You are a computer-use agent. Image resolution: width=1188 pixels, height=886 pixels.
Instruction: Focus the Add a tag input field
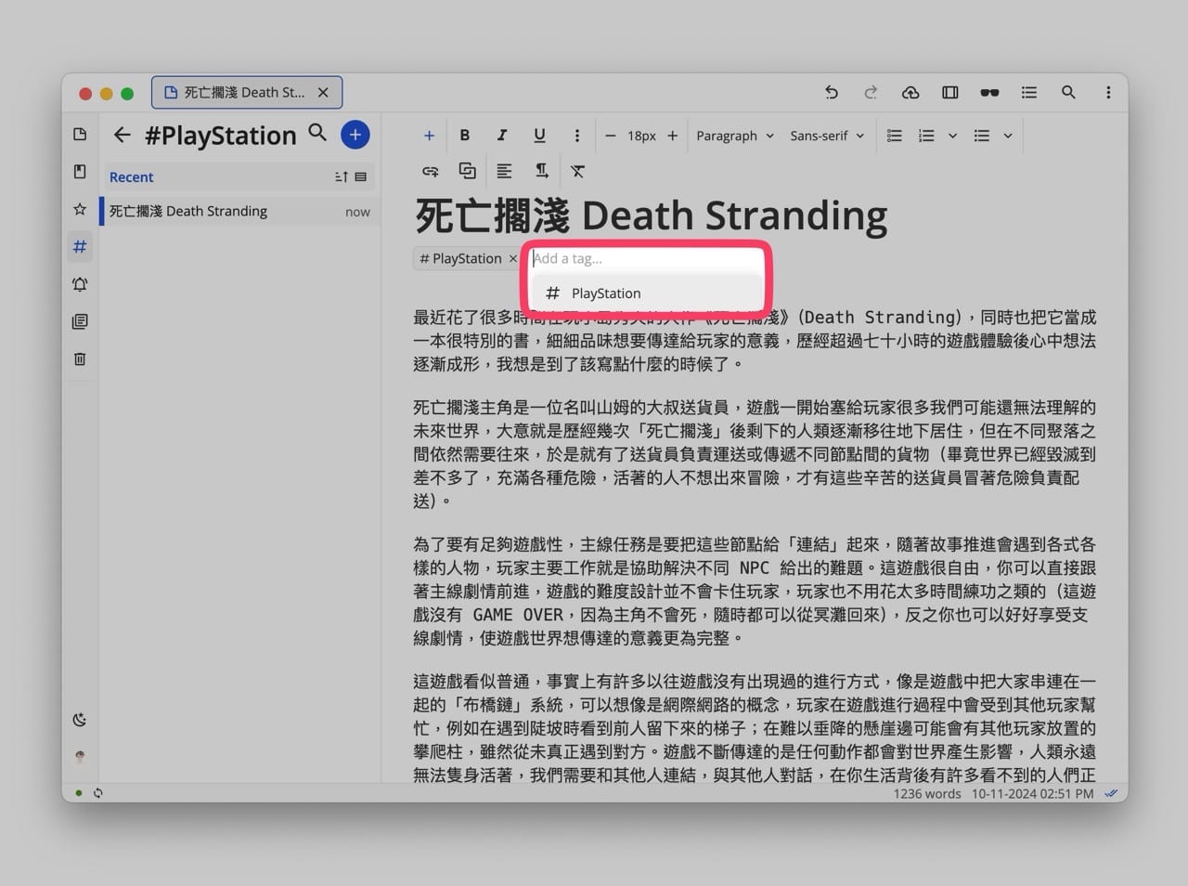pyautogui.click(x=646, y=258)
